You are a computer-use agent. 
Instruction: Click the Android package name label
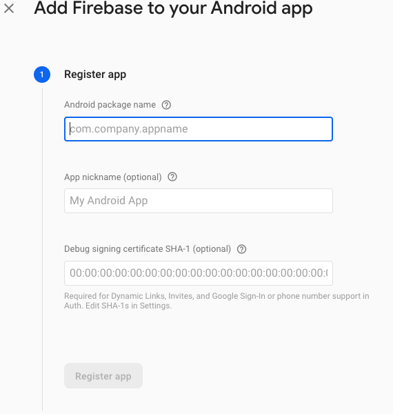tap(110, 105)
